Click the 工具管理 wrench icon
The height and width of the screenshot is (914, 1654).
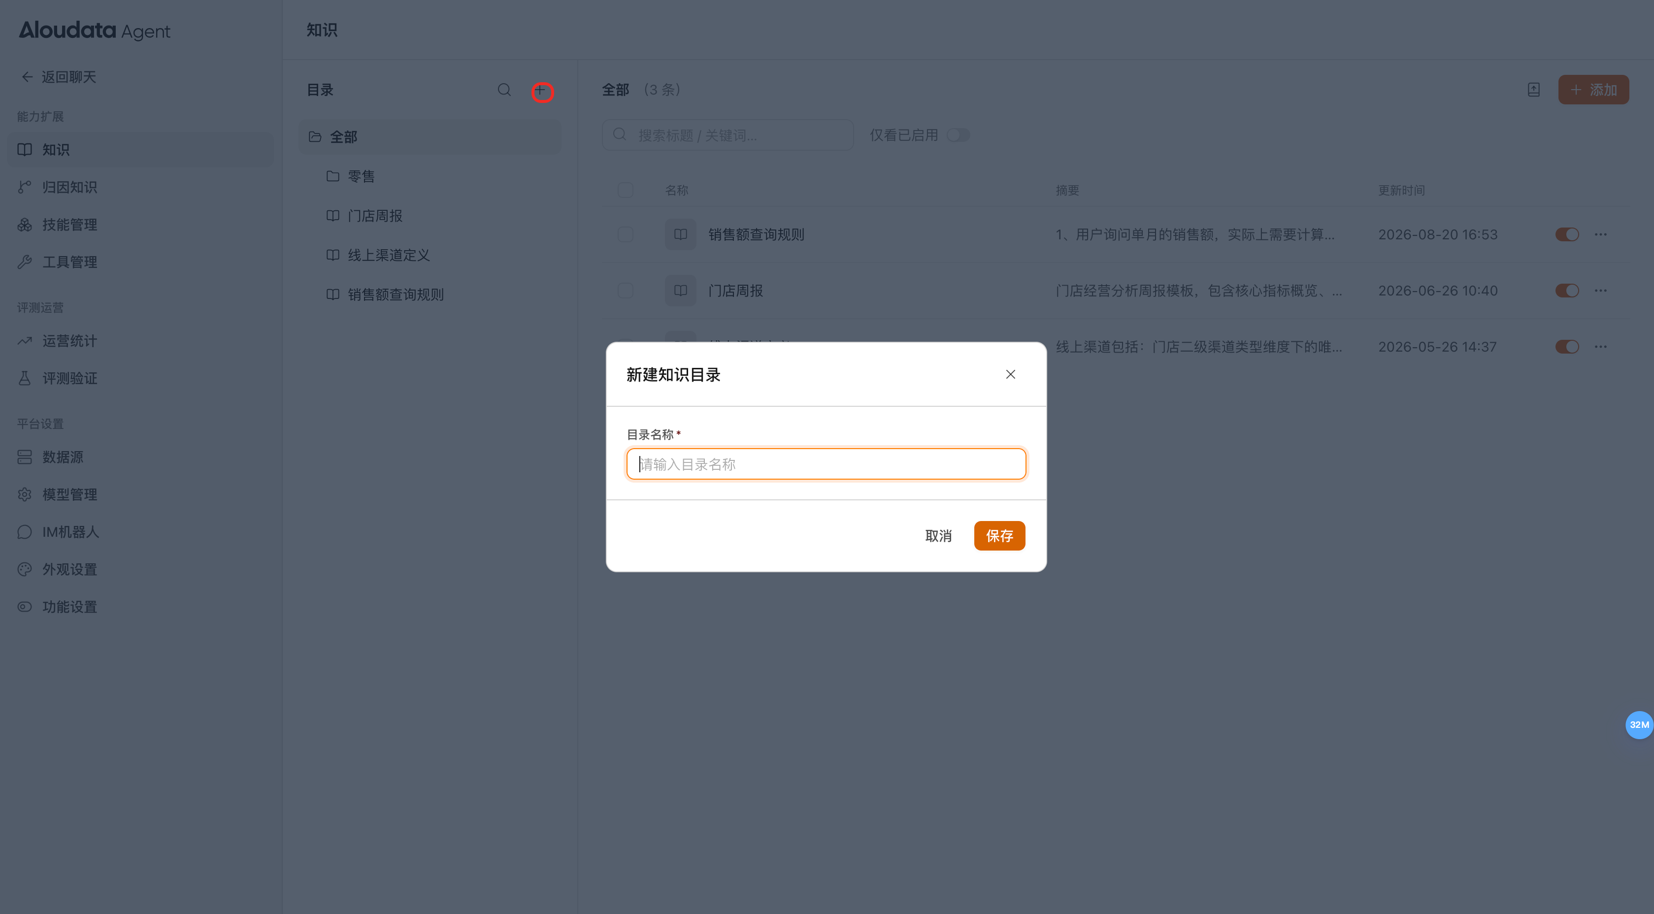[x=25, y=262]
